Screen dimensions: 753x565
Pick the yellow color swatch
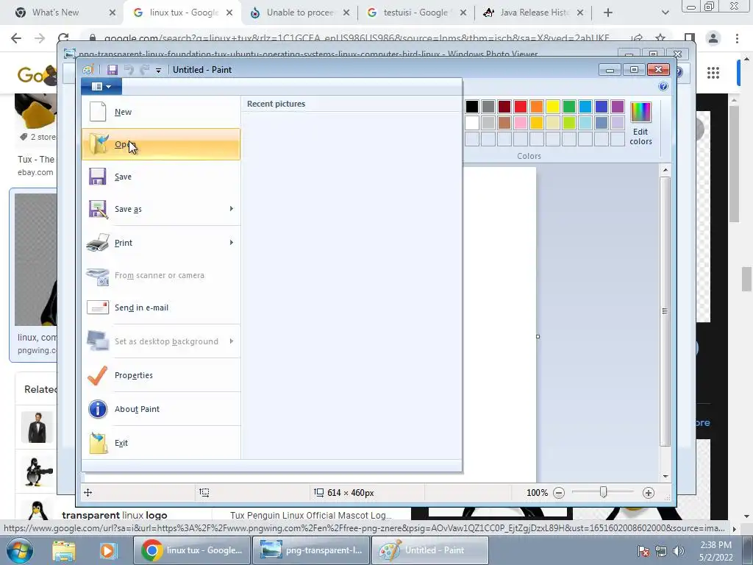(x=553, y=107)
